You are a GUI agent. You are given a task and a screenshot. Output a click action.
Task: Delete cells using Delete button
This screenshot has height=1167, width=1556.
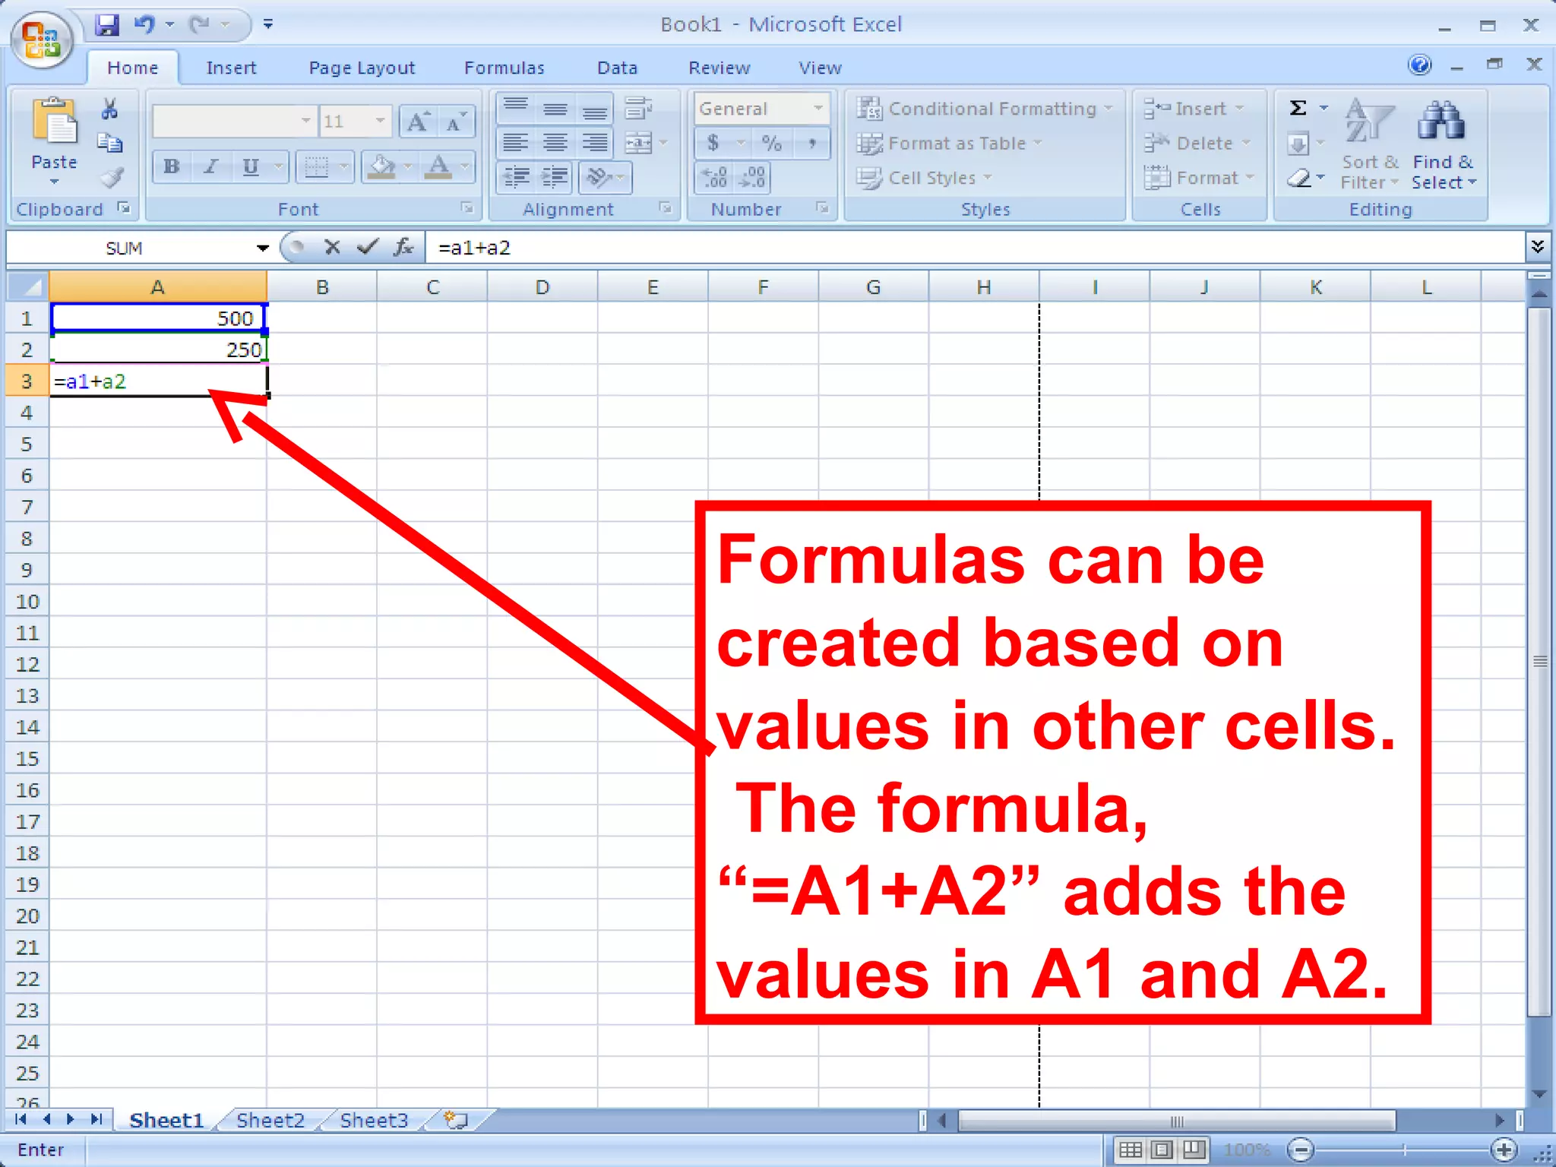(x=1197, y=143)
